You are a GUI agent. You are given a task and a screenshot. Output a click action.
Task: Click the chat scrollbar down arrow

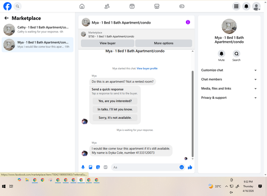tap(192, 159)
